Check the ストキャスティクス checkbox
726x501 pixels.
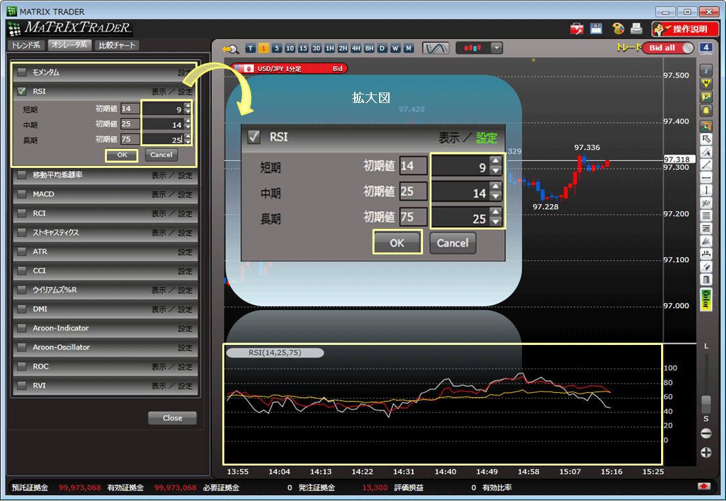click(22, 232)
